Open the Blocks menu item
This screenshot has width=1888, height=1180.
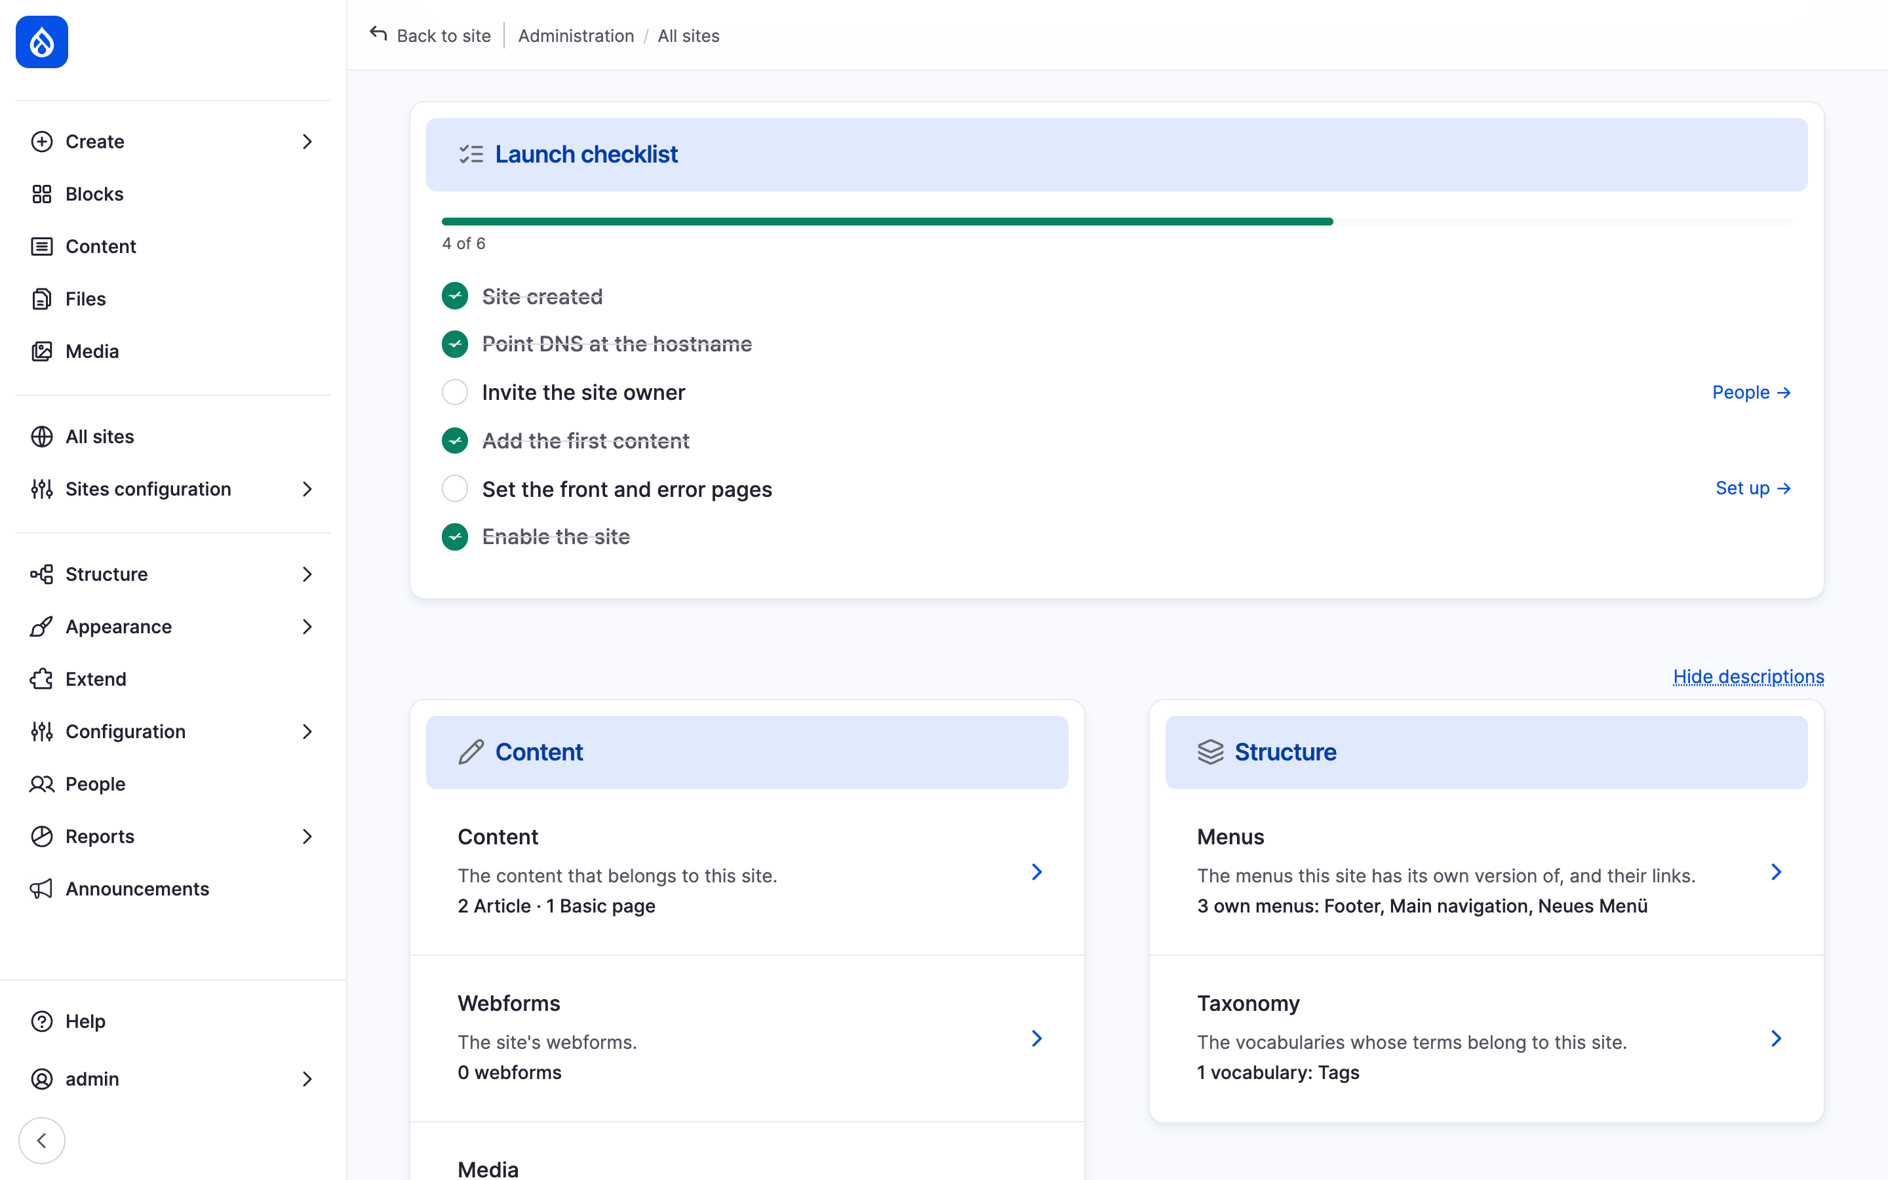173,193
